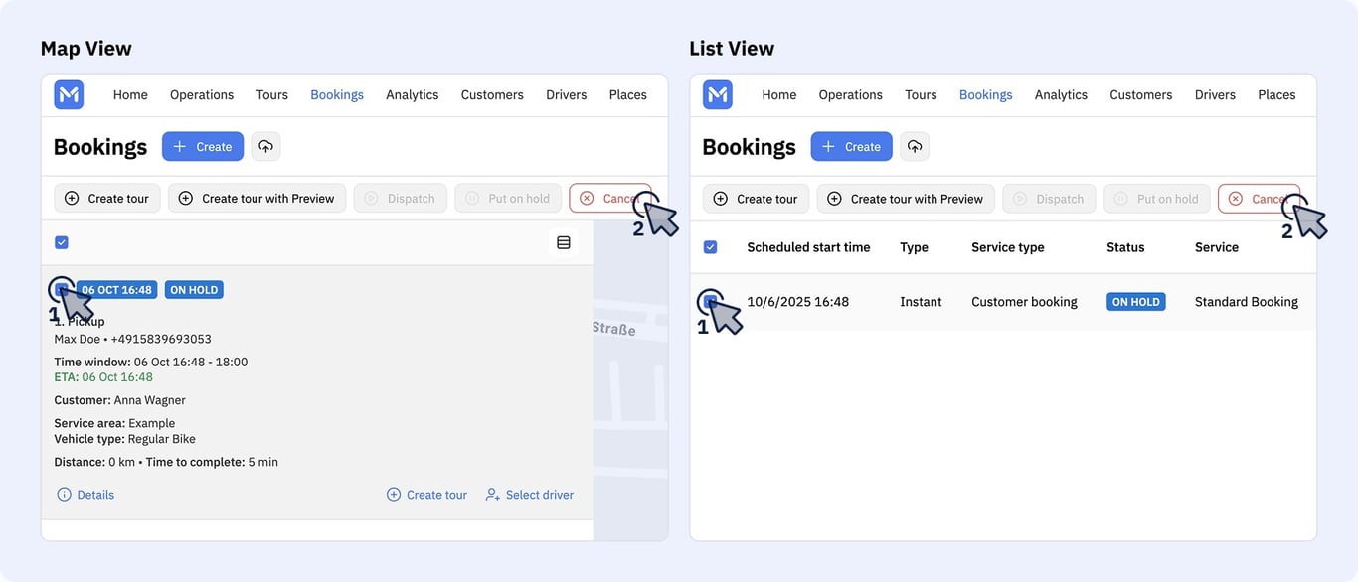Open Bookings in Map View navigation
The image size is (1358, 582).
pyautogui.click(x=337, y=95)
